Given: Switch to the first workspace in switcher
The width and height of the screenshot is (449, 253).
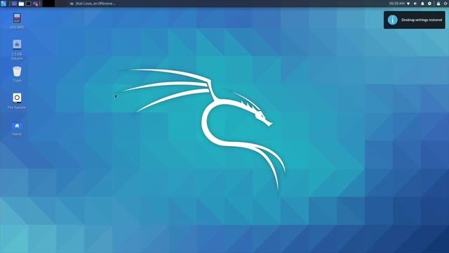Looking at the screenshot, I should [x=48, y=4].
